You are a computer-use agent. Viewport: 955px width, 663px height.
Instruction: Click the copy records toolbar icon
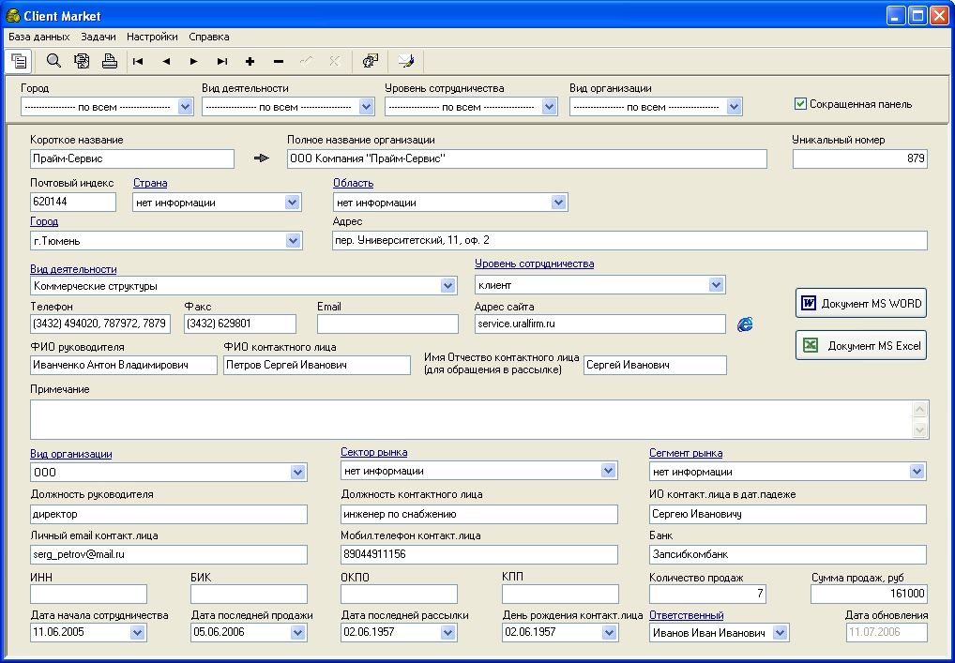tap(82, 61)
